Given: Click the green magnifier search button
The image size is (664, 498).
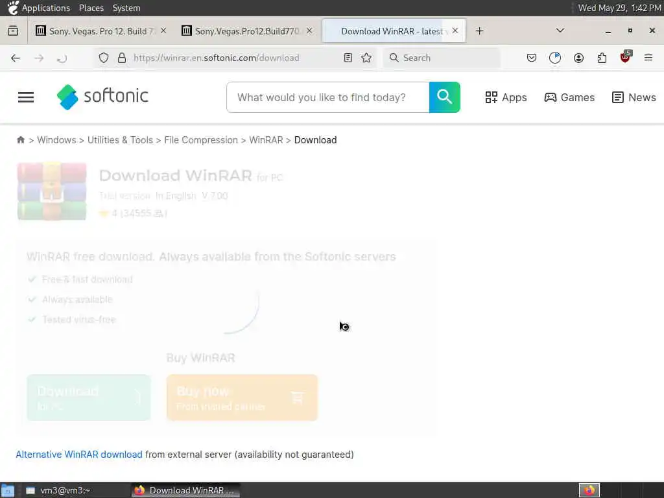Looking at the screenshot, I should pos(445,97).
